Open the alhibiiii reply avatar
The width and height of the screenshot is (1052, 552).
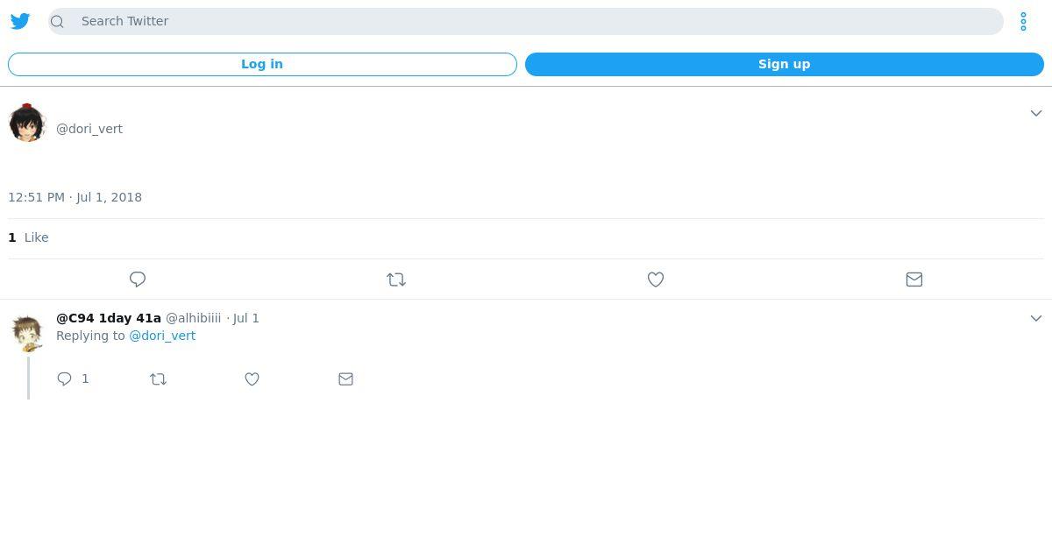27,334
